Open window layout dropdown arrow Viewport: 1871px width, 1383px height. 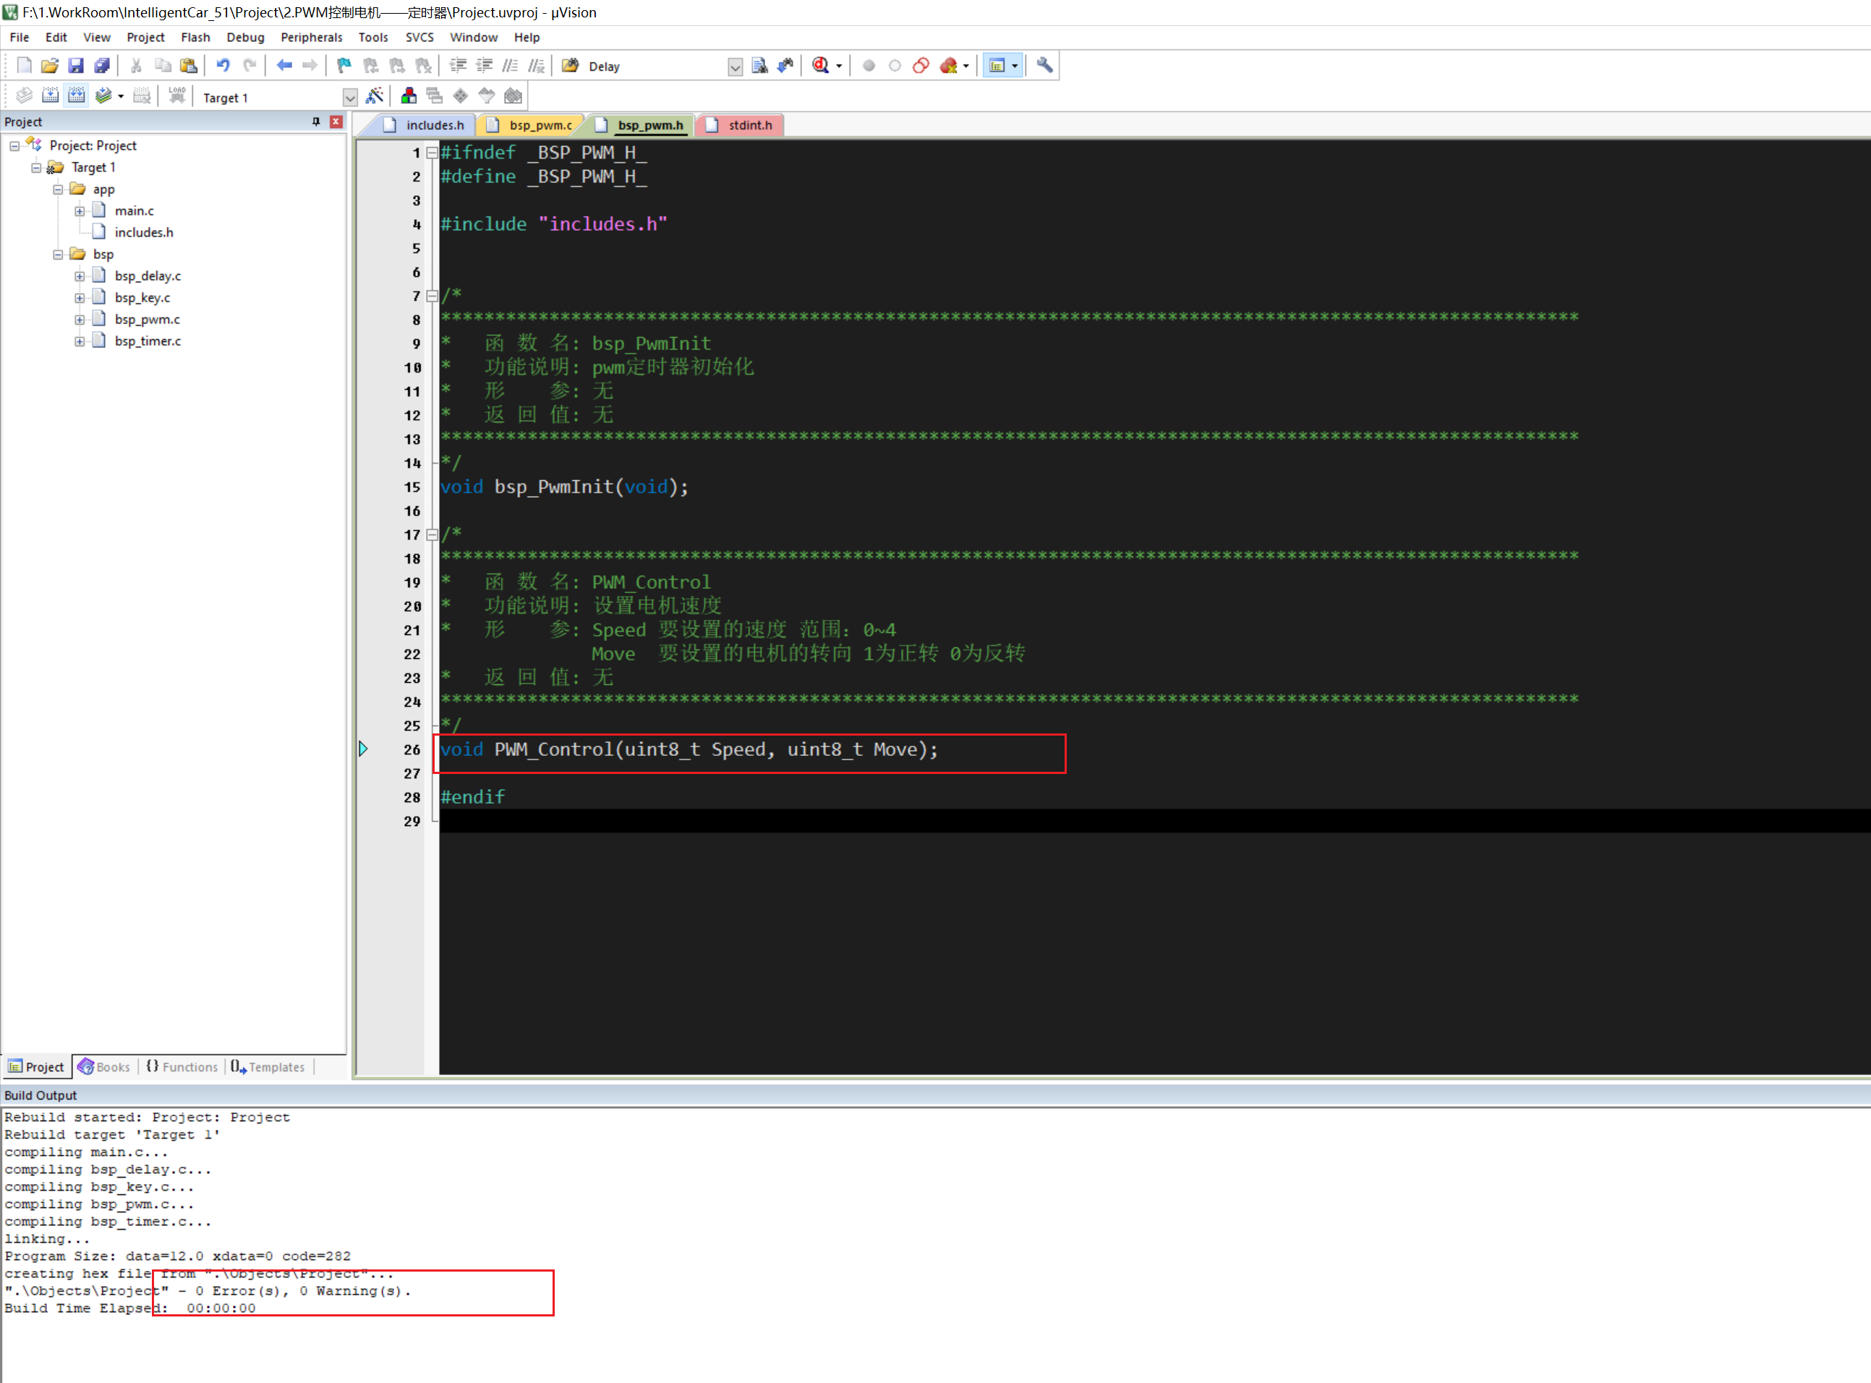(1015, 66)
